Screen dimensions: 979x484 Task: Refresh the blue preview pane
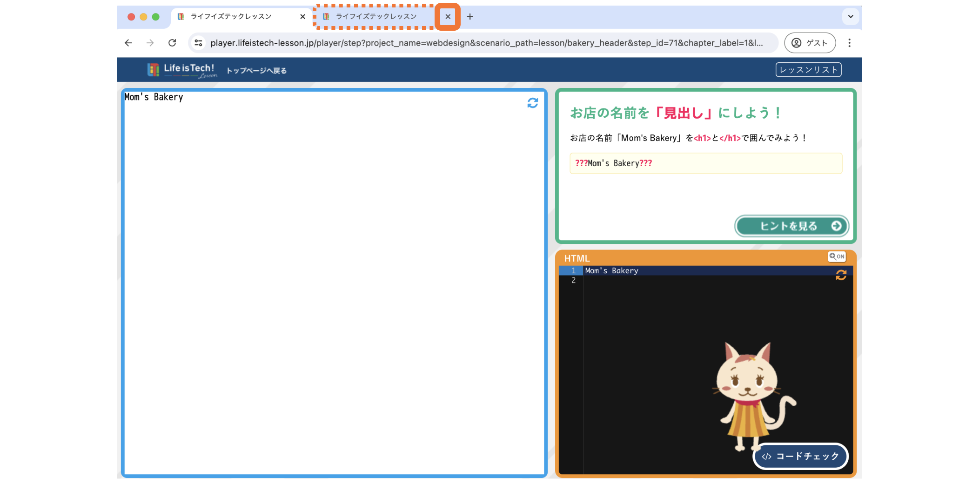532,103
